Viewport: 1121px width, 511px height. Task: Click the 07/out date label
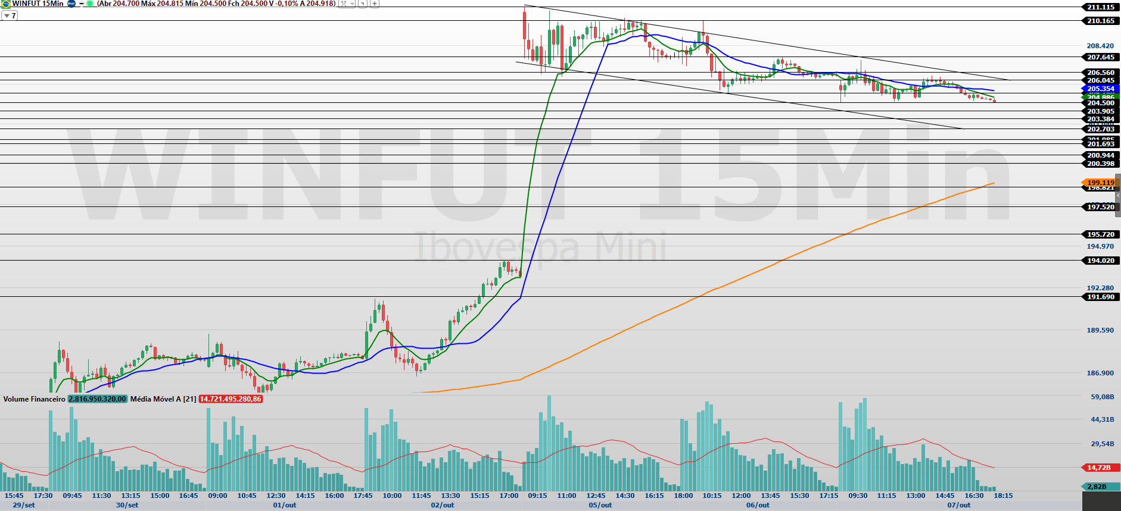click(x=959, y=505)
